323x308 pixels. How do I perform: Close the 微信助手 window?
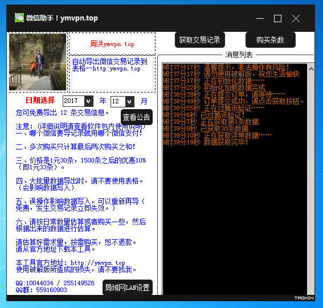point(296,19)
